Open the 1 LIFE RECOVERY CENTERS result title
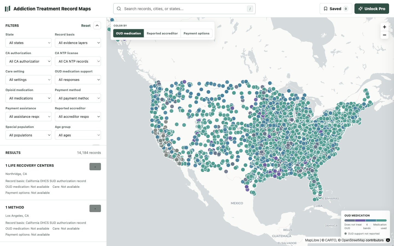 (30, 166)
